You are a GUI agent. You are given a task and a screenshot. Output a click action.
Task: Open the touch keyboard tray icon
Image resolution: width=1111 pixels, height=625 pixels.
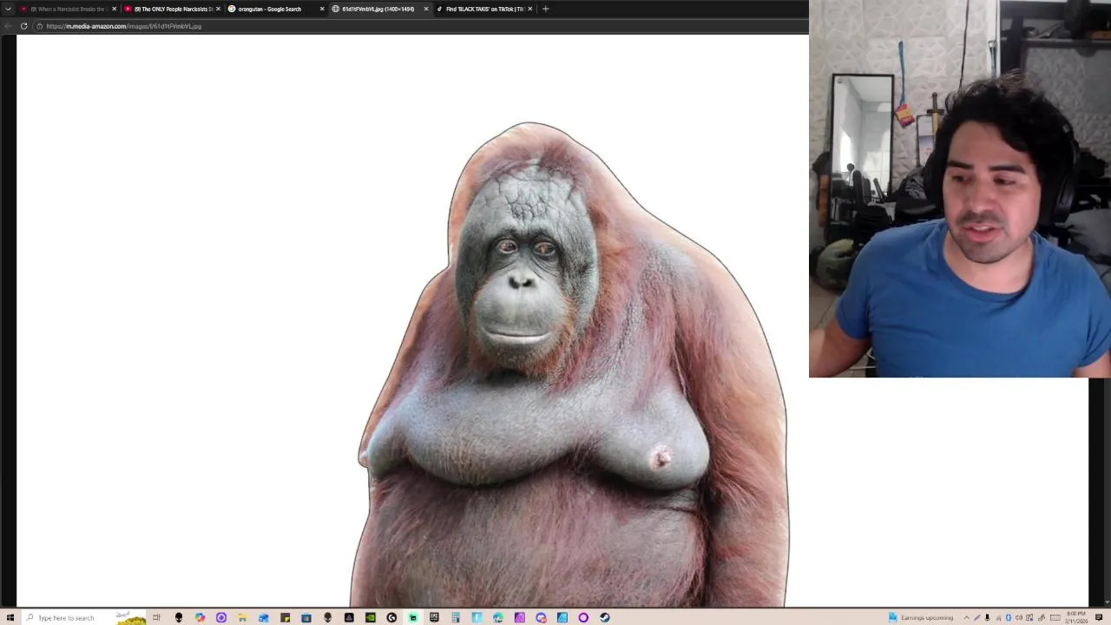[1055, 617]
